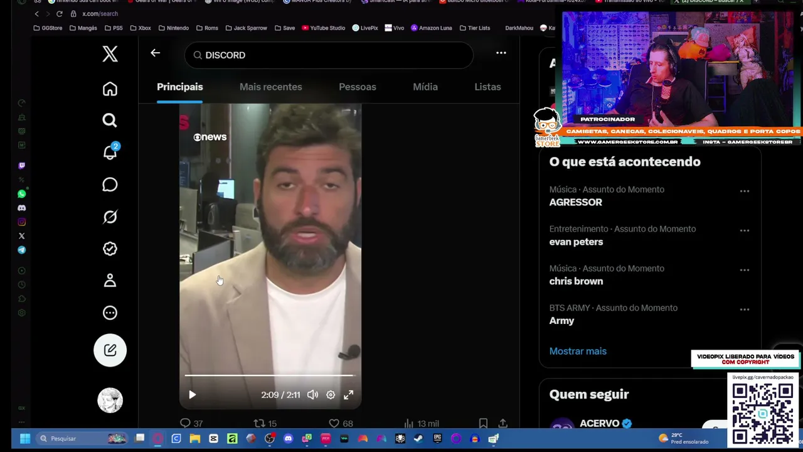This screenshot has height=452, width=803.
Task: Click Mostrar mais link
Action: (578, 351)
